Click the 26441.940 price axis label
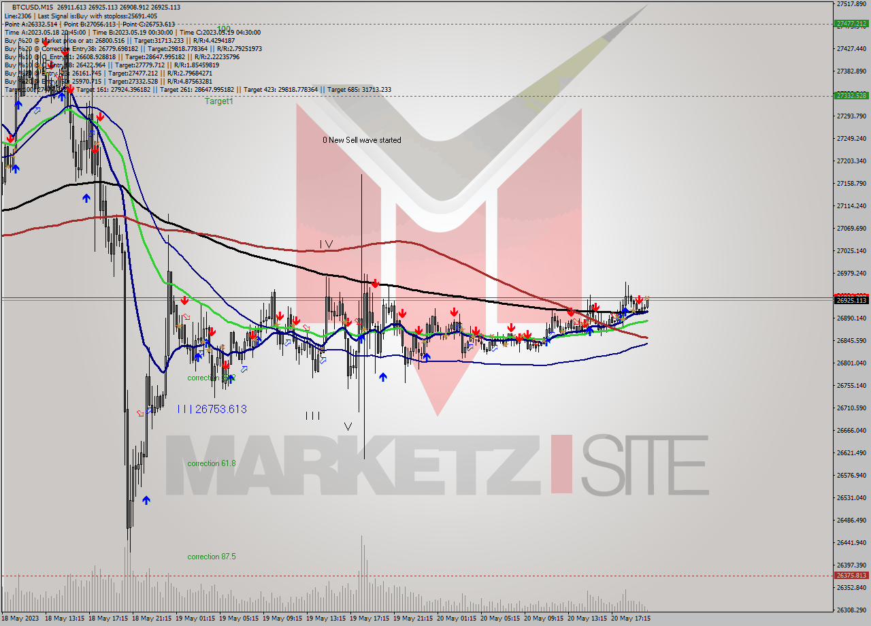The image size is (871, 626). tap(851, 543)
